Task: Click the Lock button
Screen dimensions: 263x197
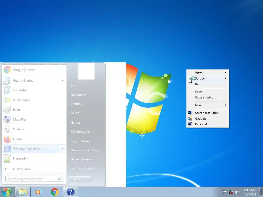Action: (77, 179)
